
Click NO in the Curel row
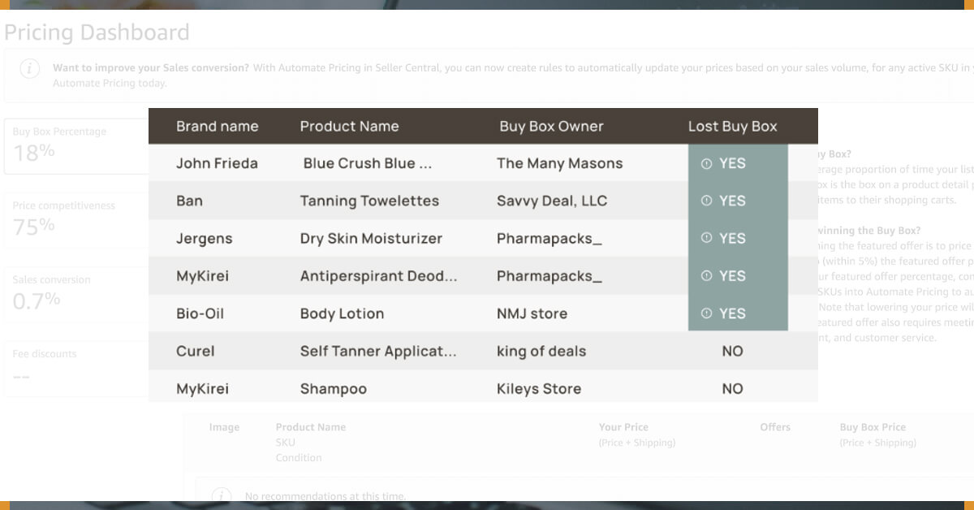point(732,352)
